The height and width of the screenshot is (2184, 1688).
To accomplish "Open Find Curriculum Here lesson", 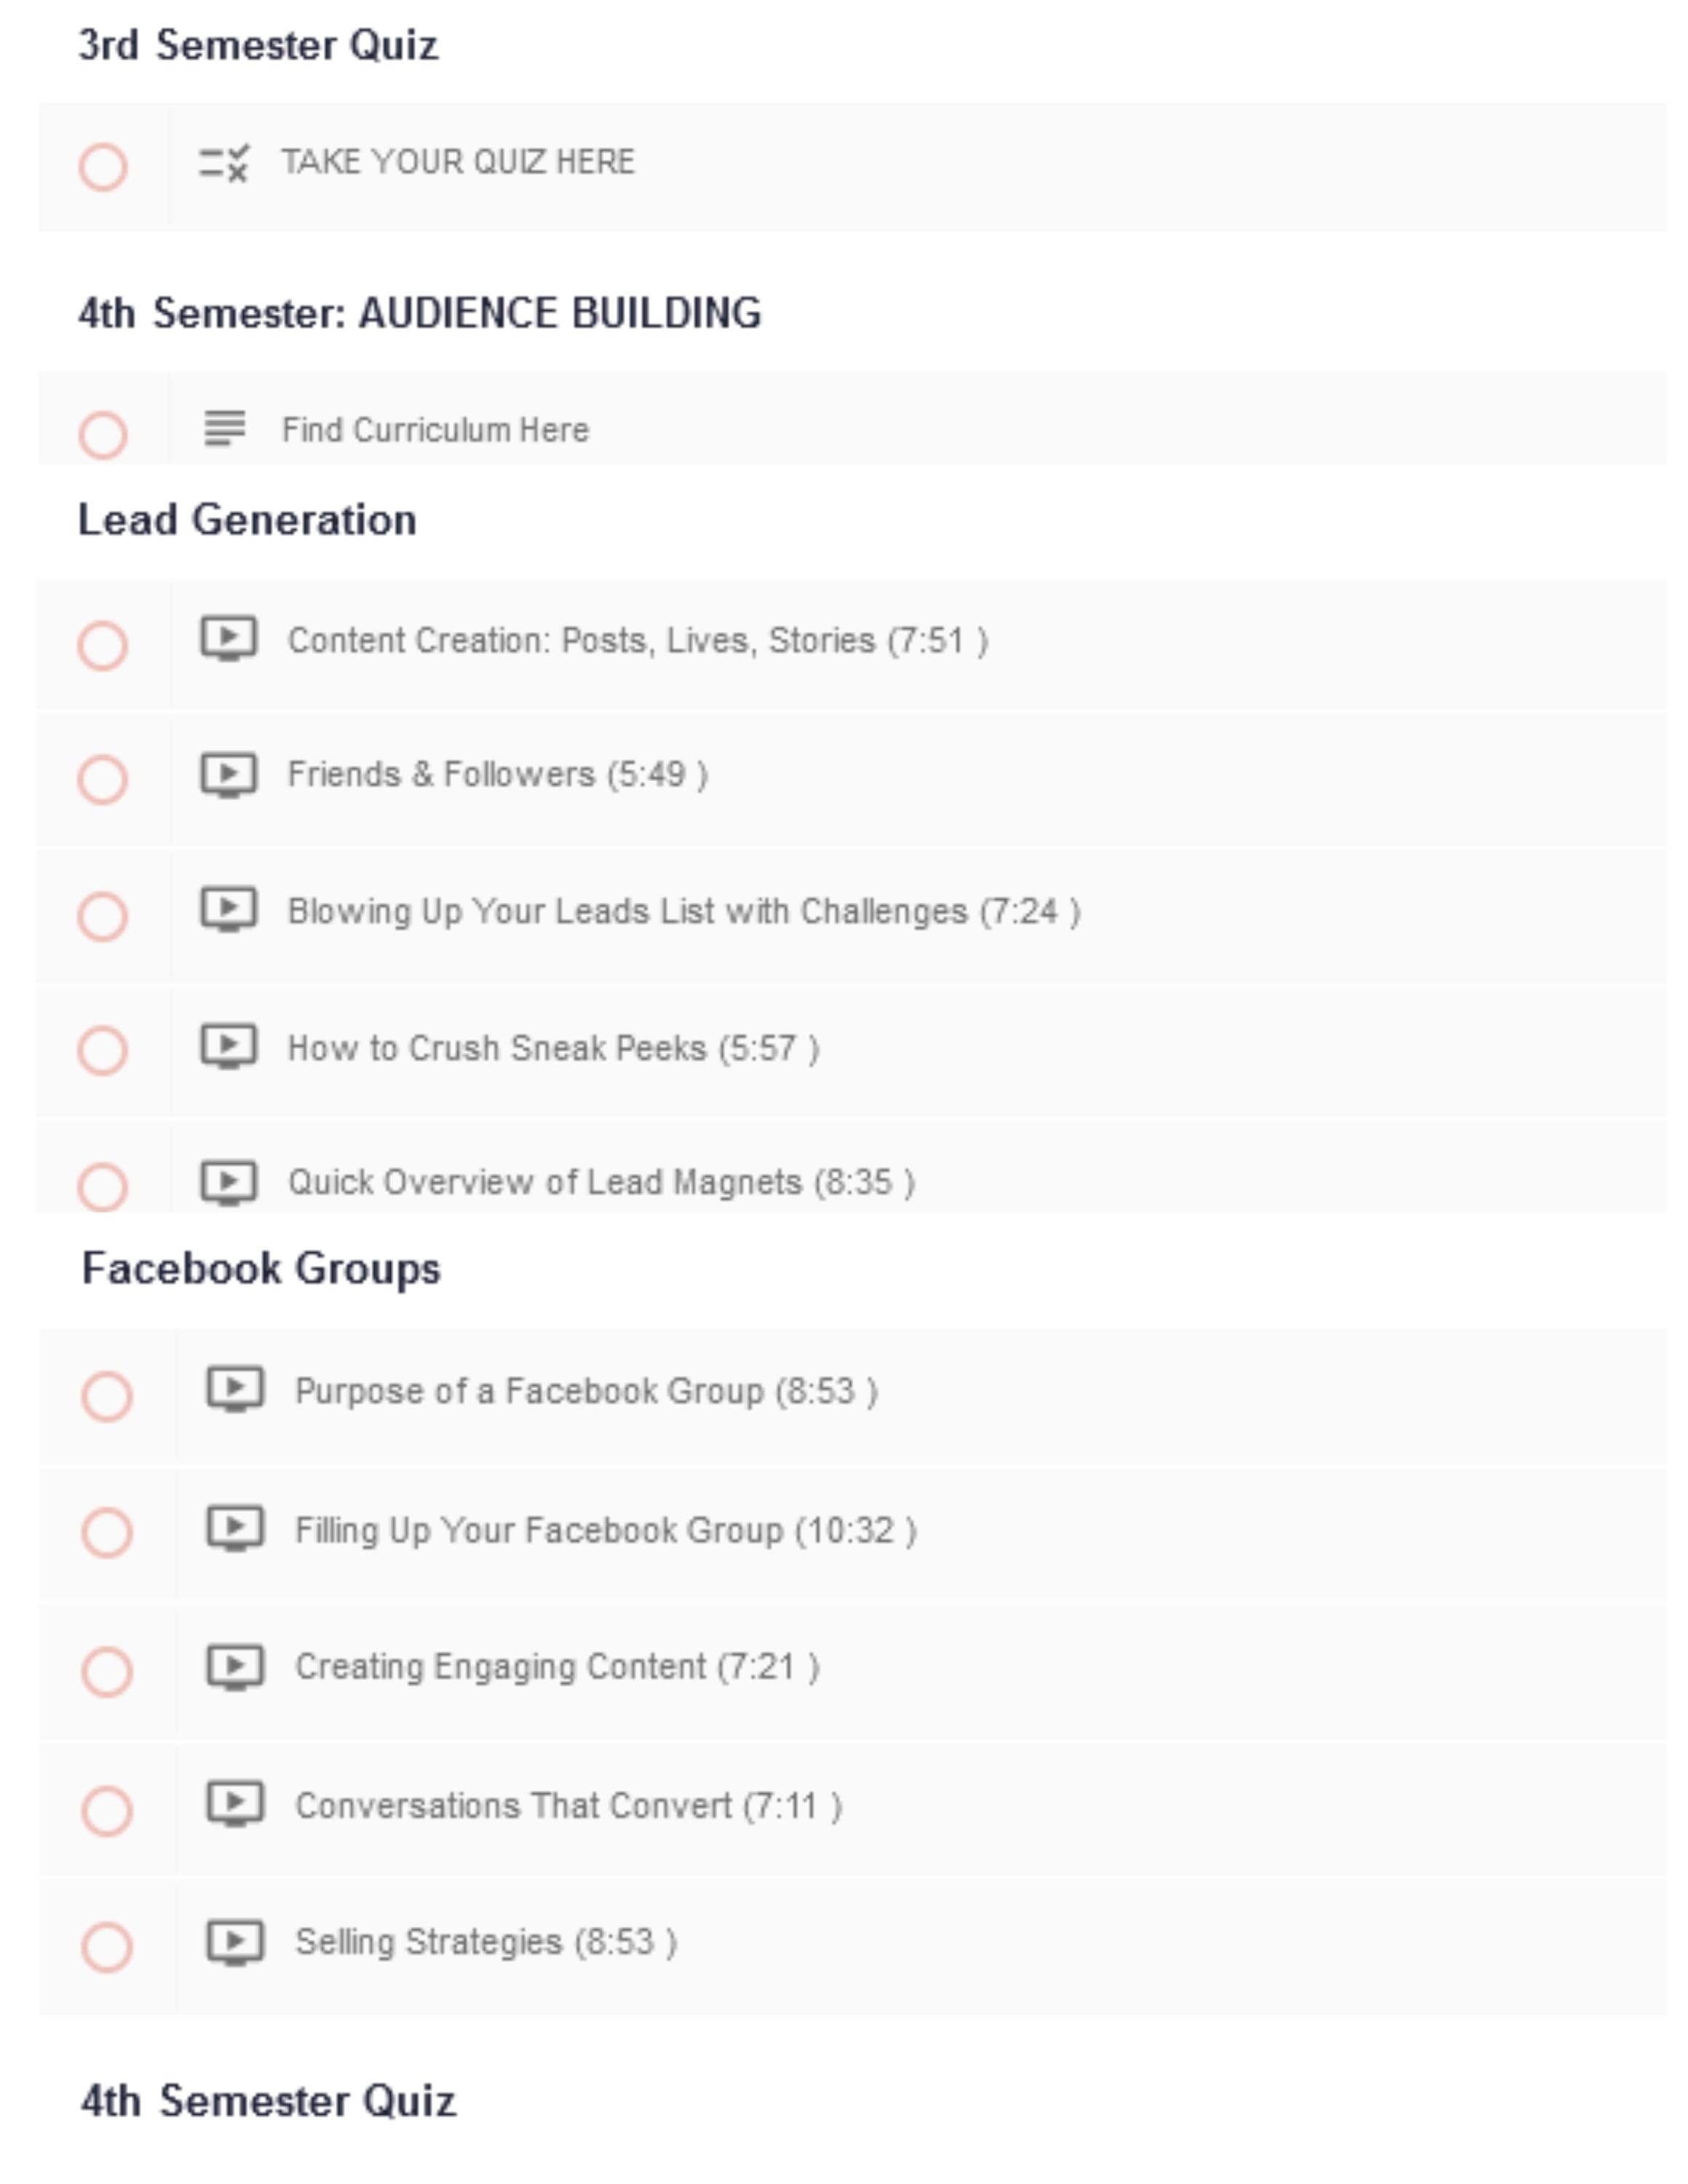I will click(435, 430).
